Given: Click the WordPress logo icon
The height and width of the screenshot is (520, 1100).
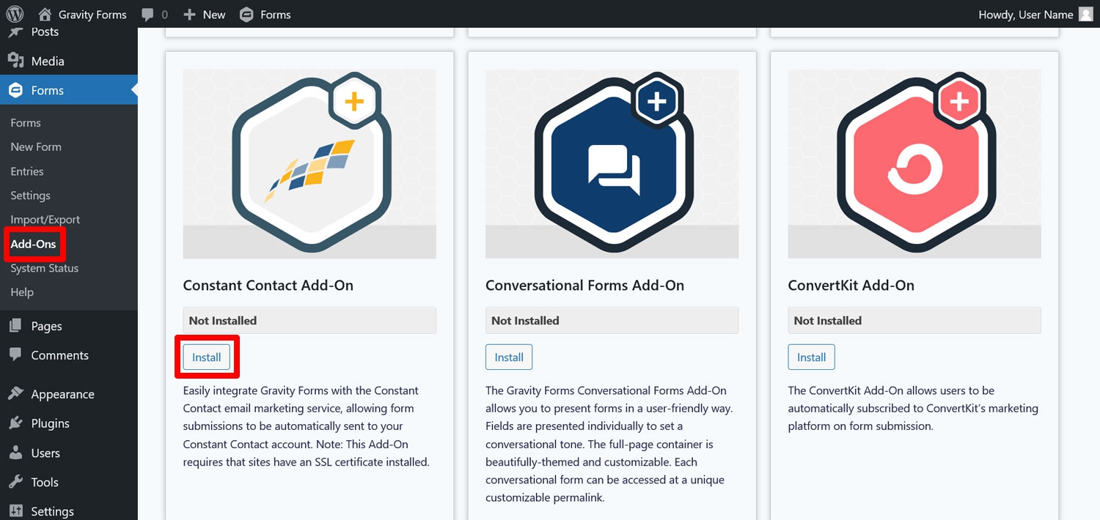Looking at the screenshot, I should (15, 14).
